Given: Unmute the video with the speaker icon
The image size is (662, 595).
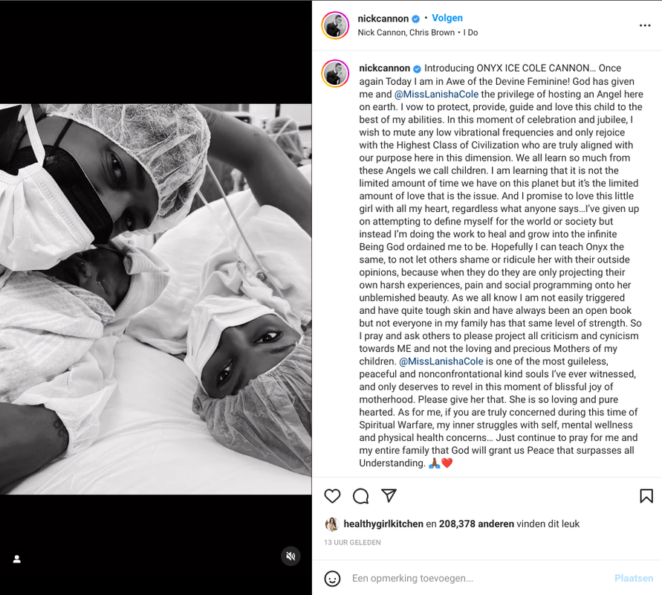Looking at the screenshot, I should pos(291,556).
